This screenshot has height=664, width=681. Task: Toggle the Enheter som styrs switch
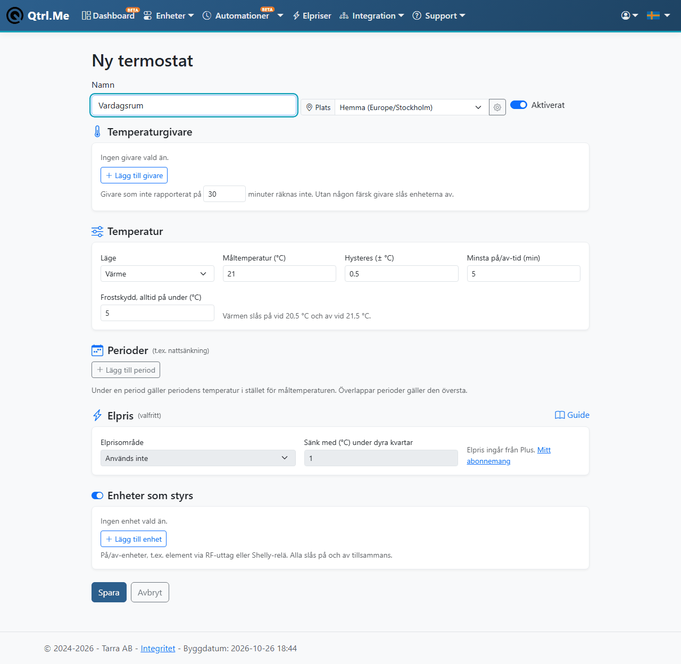pos(97,495)
